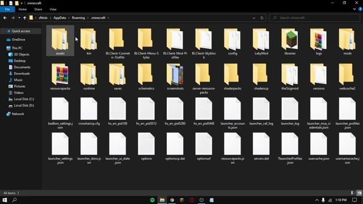The width and height of the screenshot is (363, 204).
Task: Open the Share ribbon tab
Action: (x=38, y=9)
